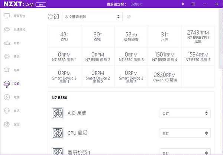Click the Beta badge
223x155 pixels.
[41, 4]
